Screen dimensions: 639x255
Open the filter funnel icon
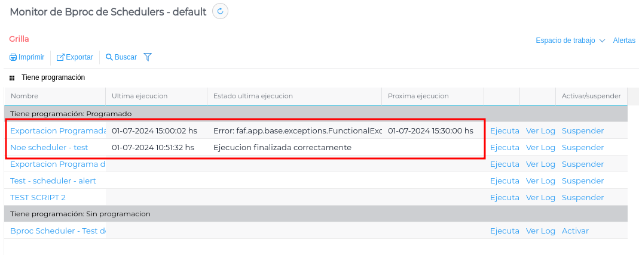point(148,57)
